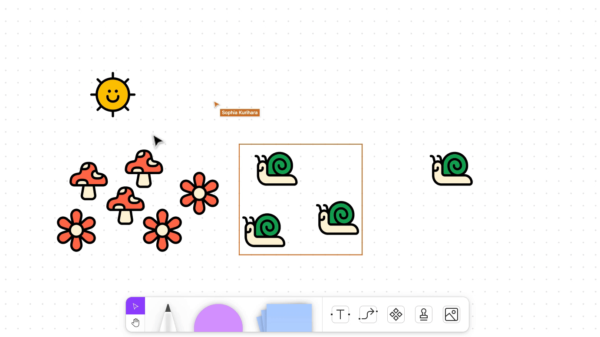Open the Stamp tool
600x337 pixels.
[424, 314]
